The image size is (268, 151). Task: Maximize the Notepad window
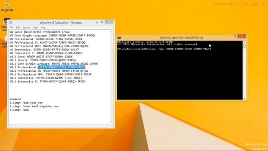[x=102, y=22]
